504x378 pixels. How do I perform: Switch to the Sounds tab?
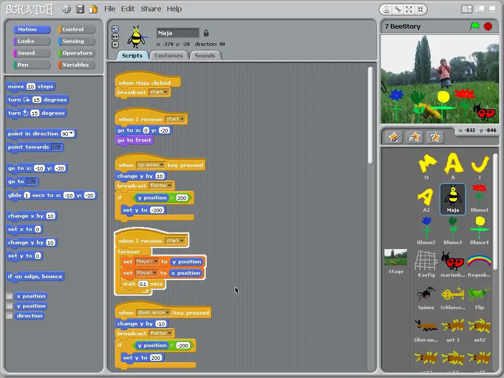[x=205, y=56]
